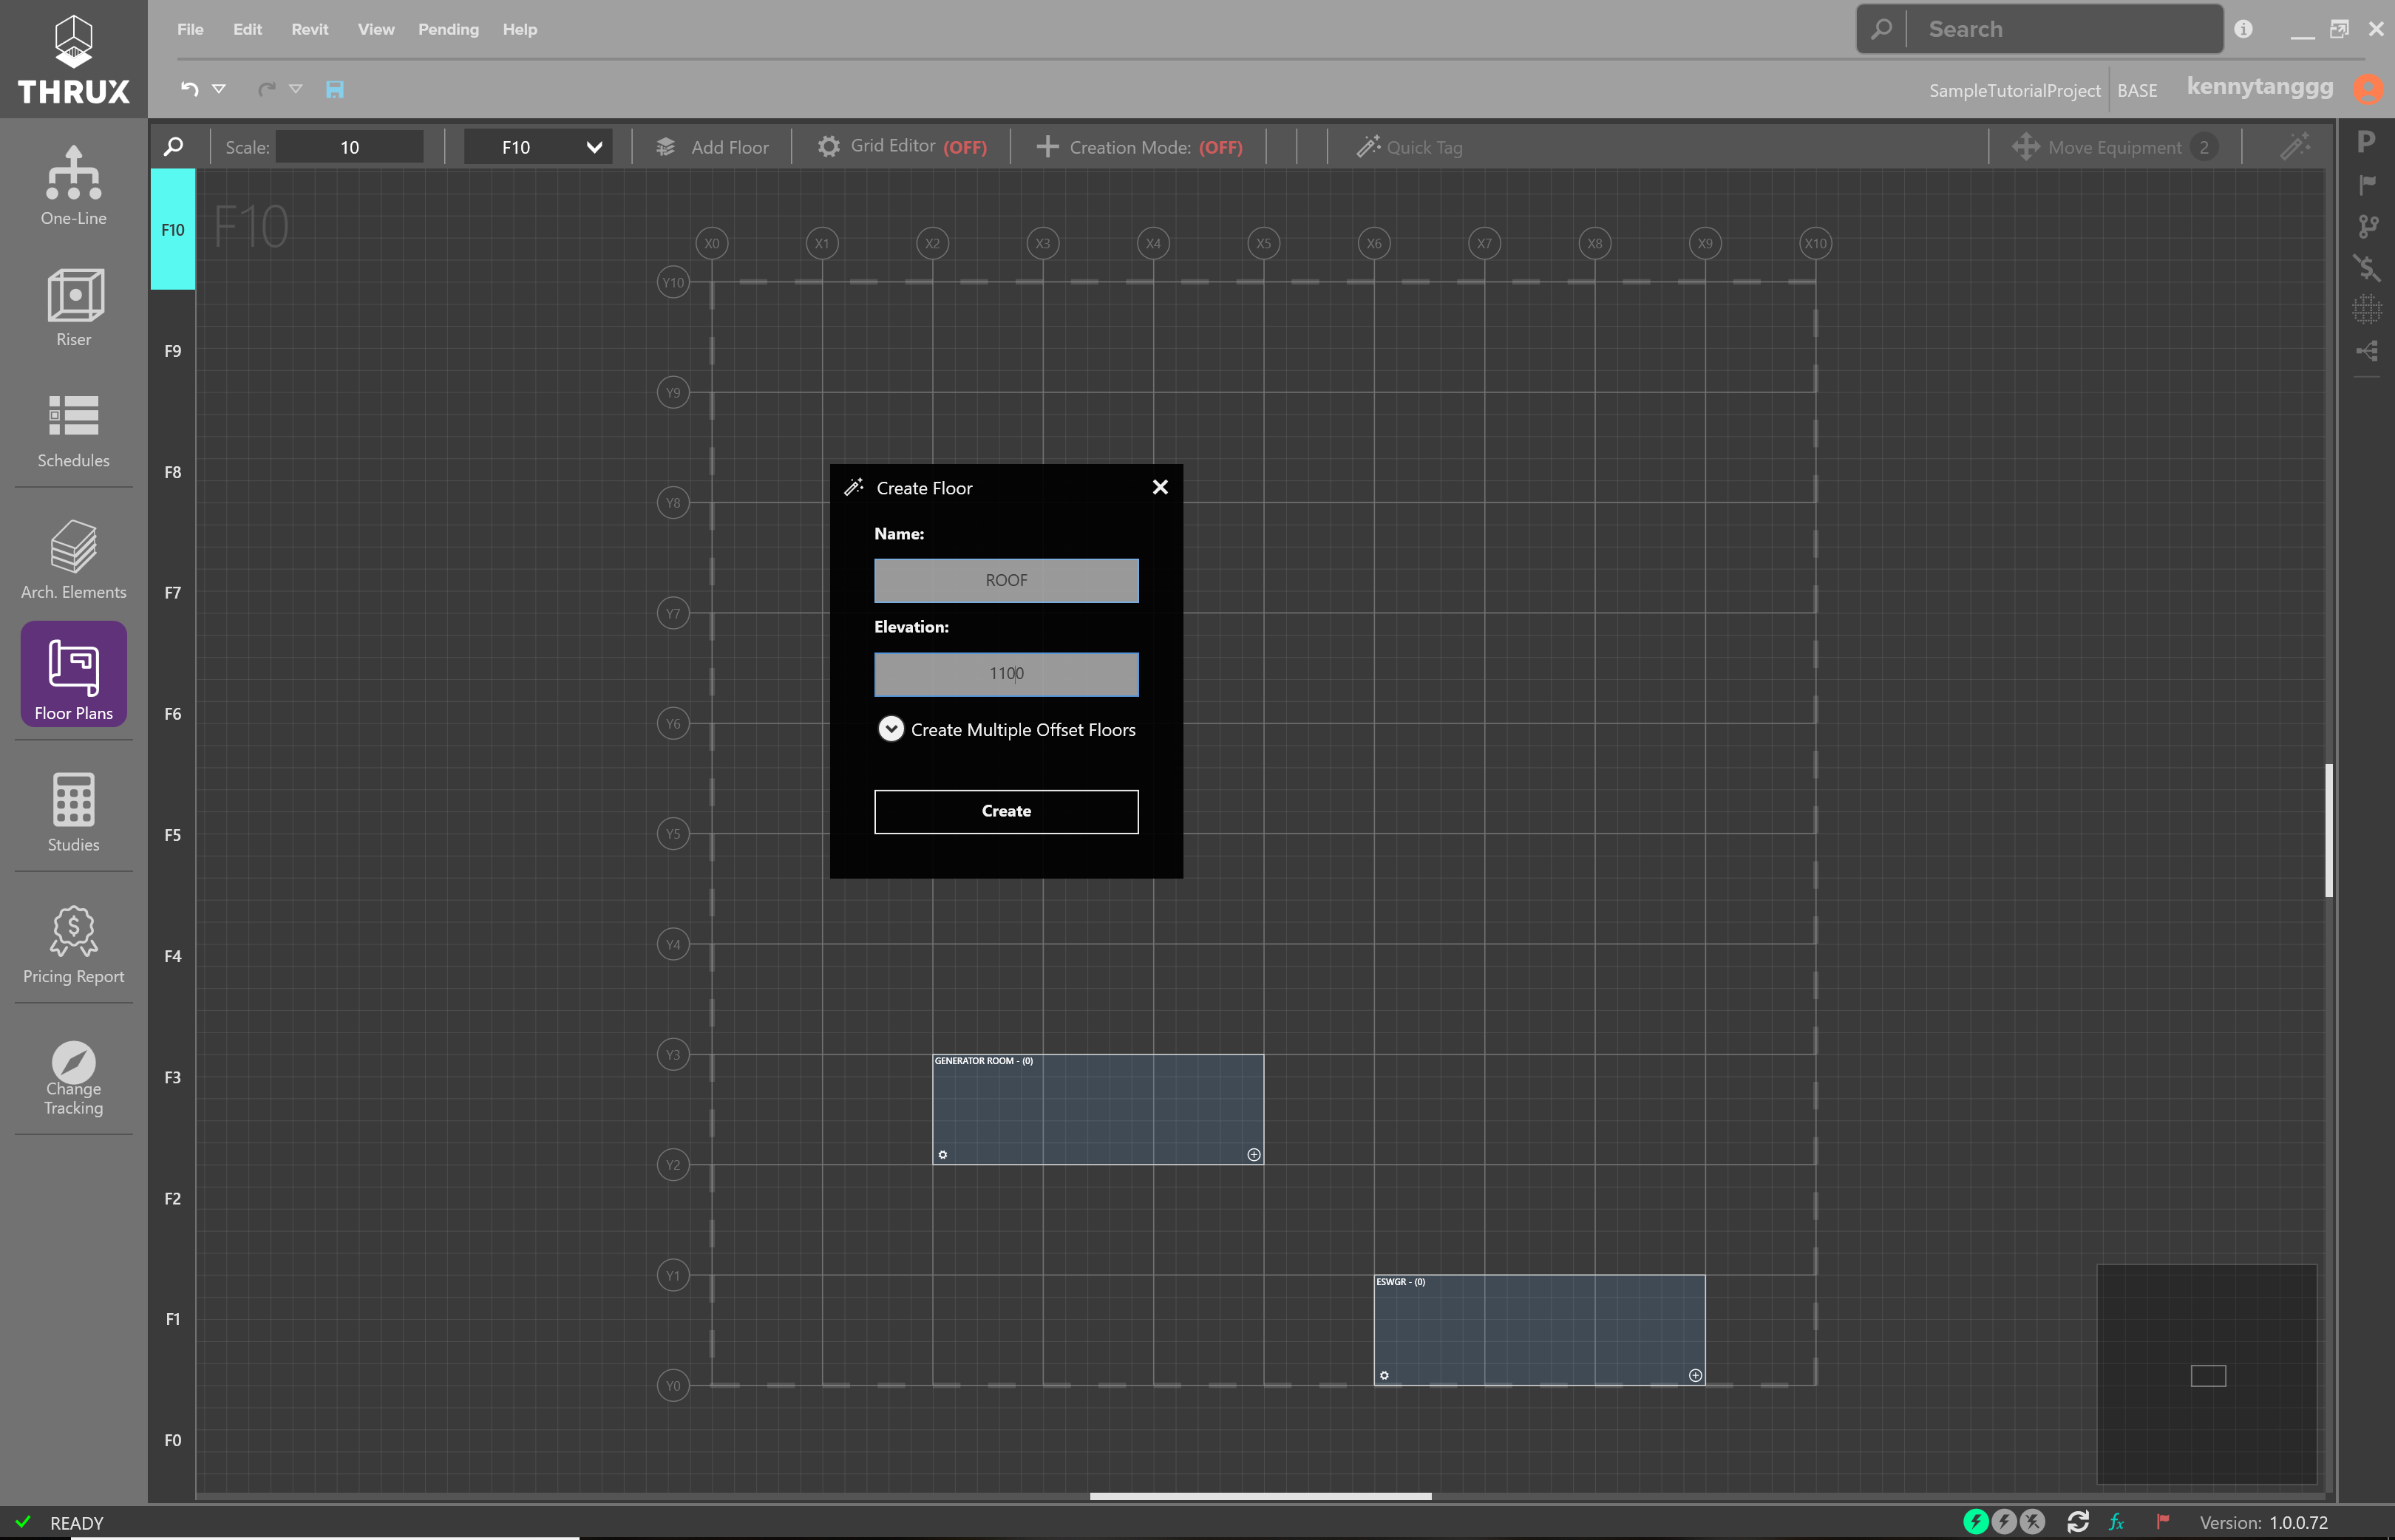The image size is (2395, 1540).
Task: Open the Help menu
Action: pos(520,29)
